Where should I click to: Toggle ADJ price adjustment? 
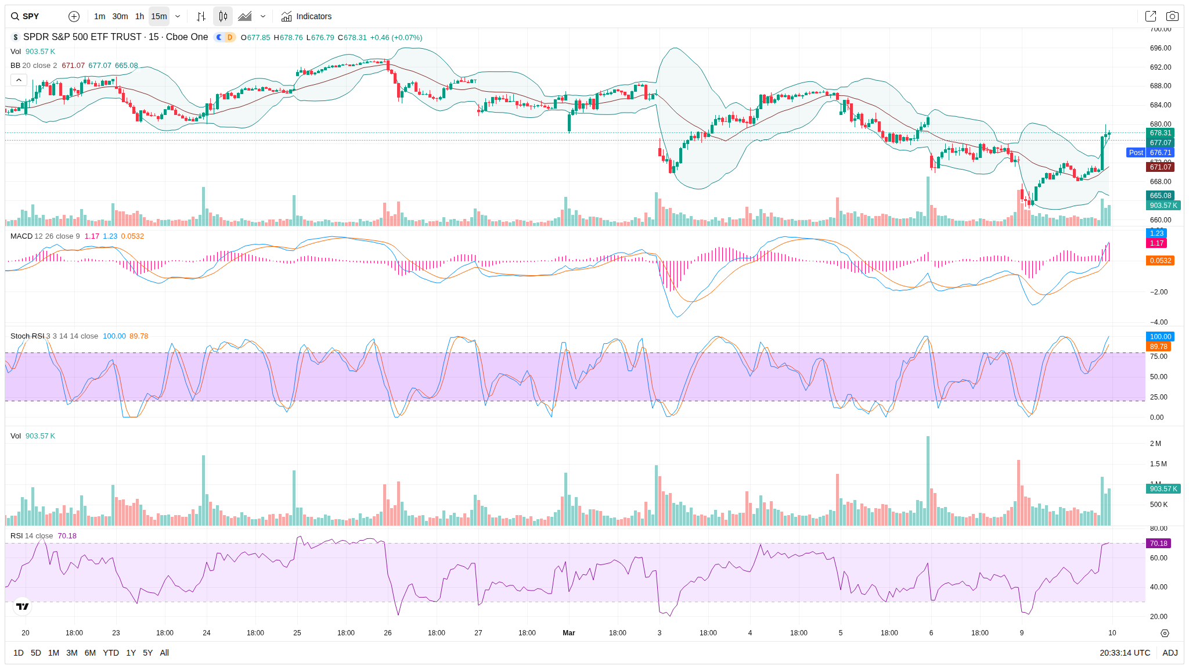point(1170,653)
